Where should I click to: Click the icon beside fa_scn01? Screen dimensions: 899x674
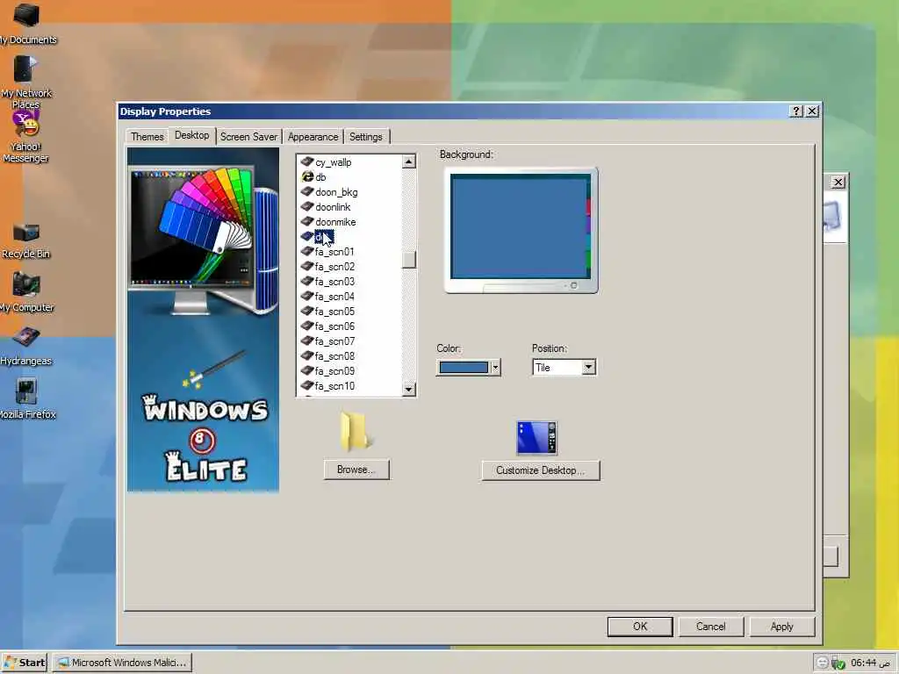[x=307, y=252]
